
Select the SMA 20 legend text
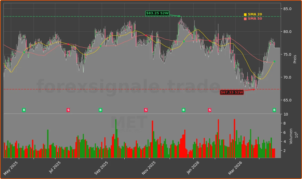coord(255,14)
